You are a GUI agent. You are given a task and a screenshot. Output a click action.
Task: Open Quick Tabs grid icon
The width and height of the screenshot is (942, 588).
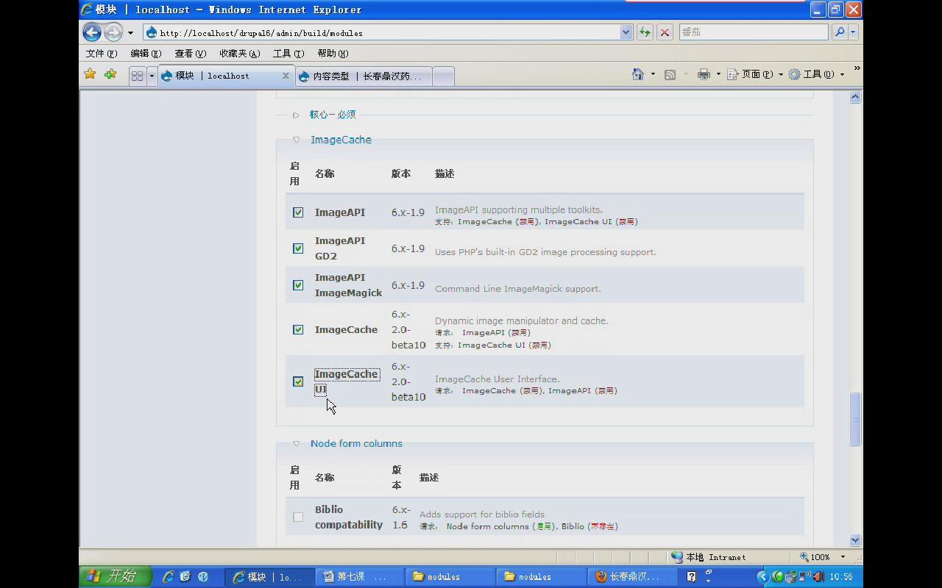pyautogui.click(x=137, y=76)
